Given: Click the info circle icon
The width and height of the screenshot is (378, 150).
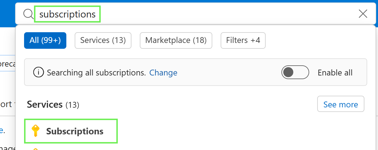Looking at the screenshot, I should [39, 73].
